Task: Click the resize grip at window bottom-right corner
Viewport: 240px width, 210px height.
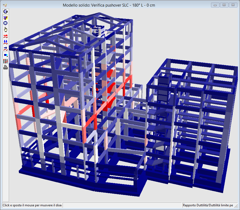Action: (237, 207)
